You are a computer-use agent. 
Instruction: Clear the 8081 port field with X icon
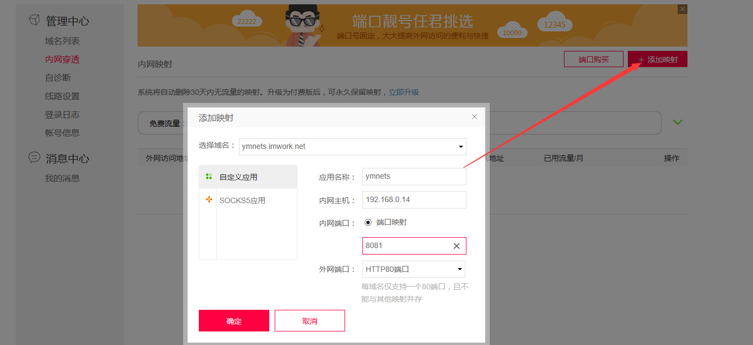(x=457, y=246)
